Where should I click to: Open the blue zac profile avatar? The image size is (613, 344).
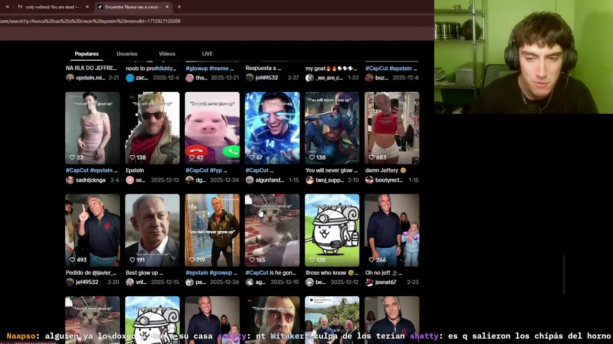tap(130, 78)
